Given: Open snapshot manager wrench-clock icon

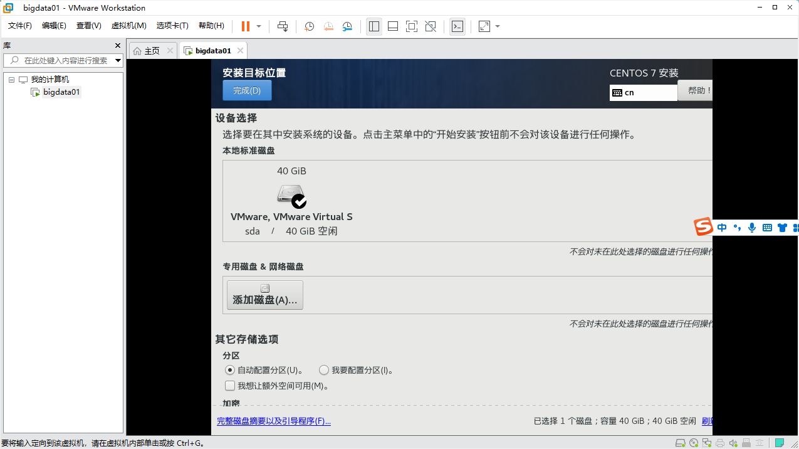Looking at the screenshot, I should click(347, 26).
